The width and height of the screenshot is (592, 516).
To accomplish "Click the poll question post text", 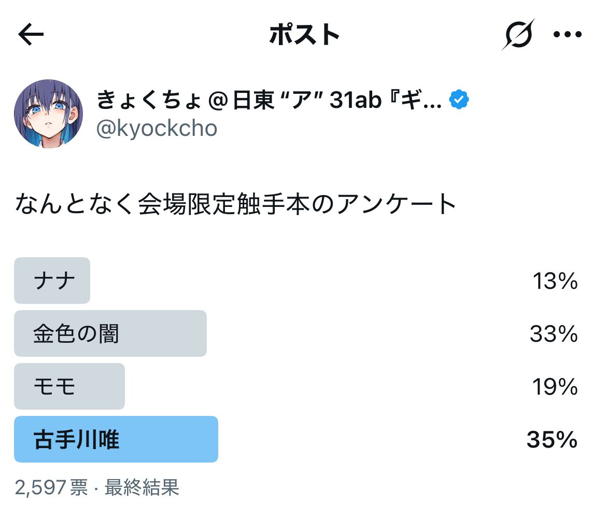I will click(x=235, y=204).
